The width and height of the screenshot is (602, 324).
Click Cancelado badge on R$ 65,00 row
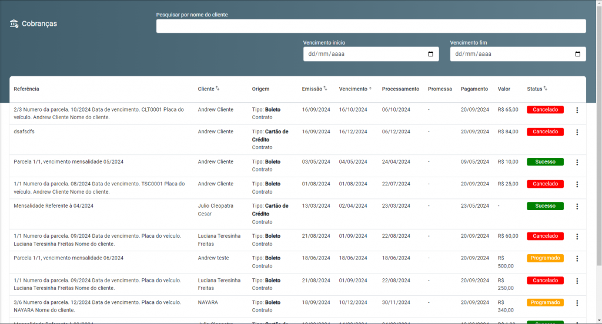point(545,110)
